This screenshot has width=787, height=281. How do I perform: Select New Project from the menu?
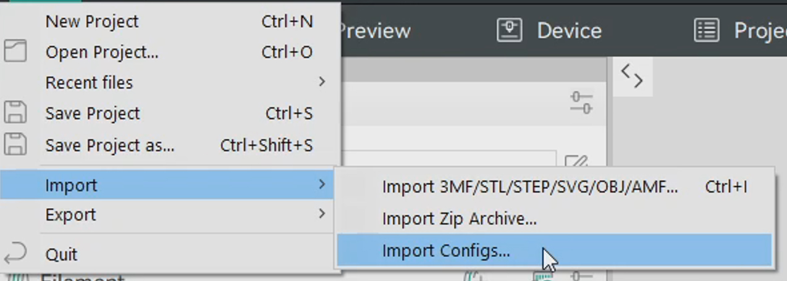pos(92,22)
